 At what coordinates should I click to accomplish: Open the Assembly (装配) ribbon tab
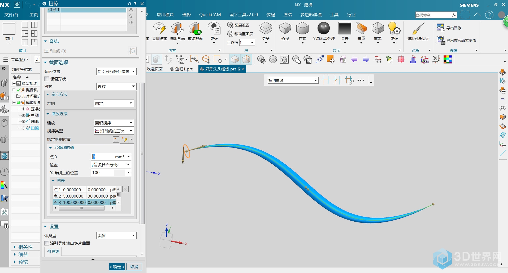pos(271,15)
